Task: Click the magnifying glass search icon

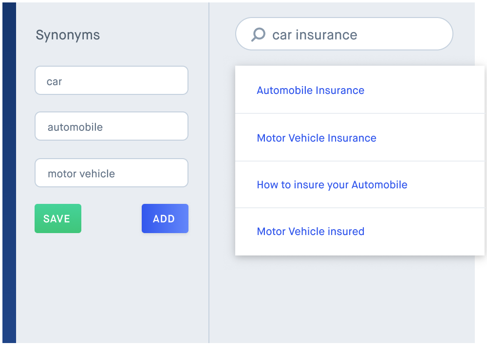Action: [x=258, y=35]
